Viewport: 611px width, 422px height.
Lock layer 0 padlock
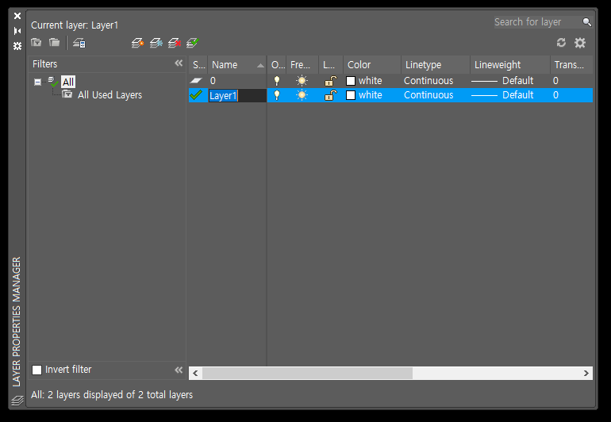[x=330, y=81]
